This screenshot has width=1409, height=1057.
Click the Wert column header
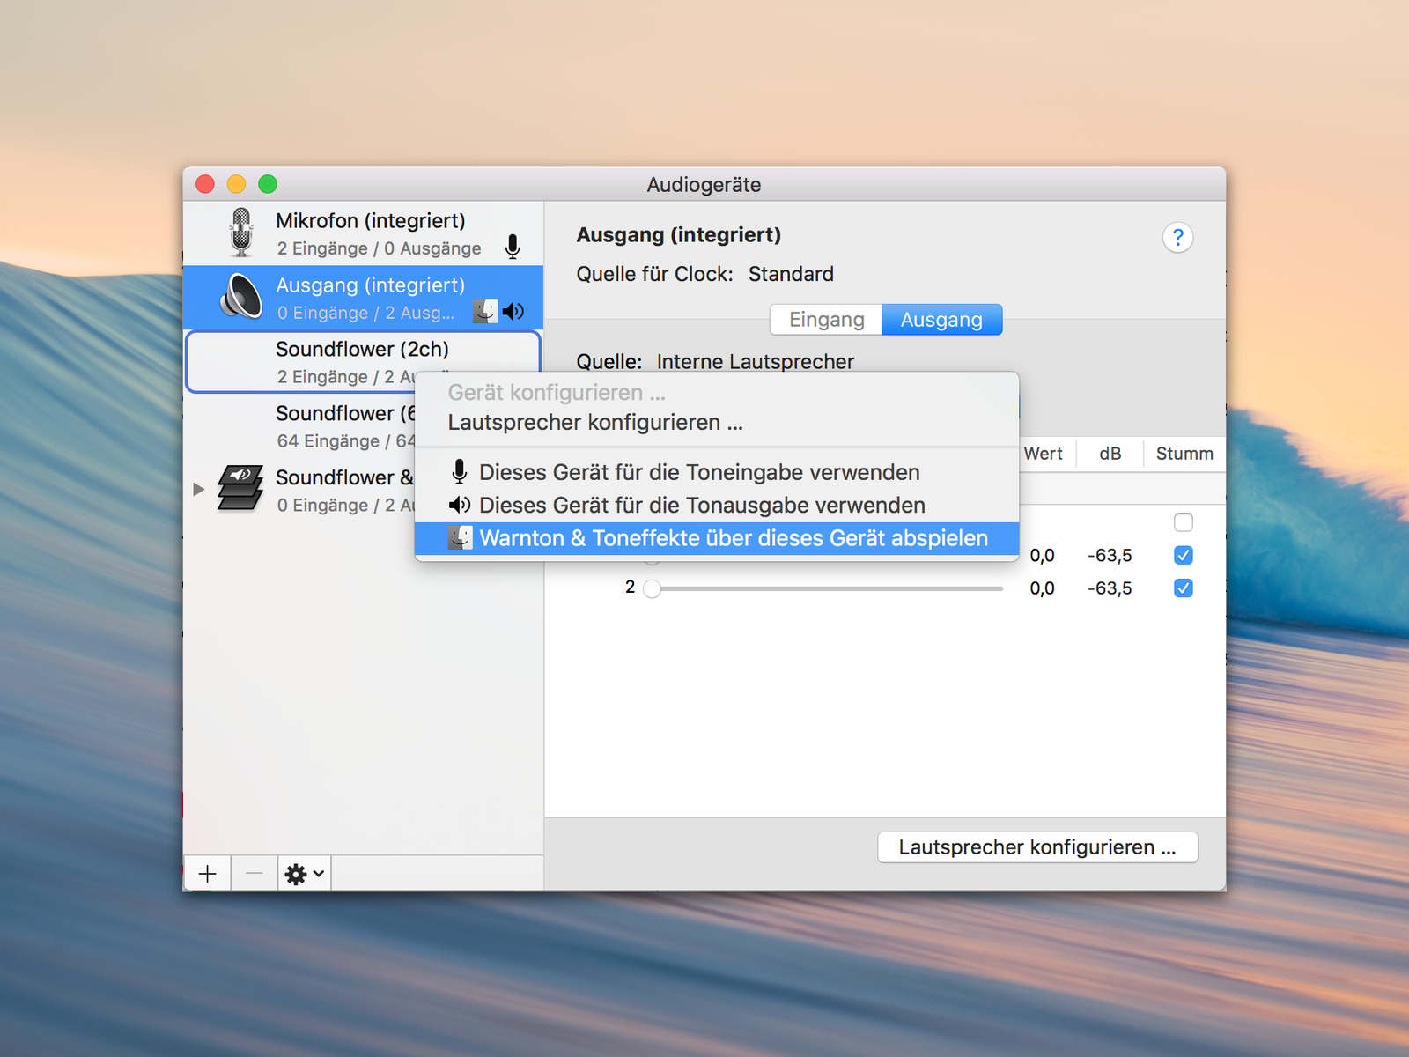coord(1044,454)
